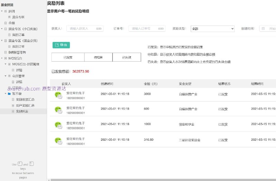The image size is (276, 181).
Task: Click the 创业助学金 bonus type cell
Action: (x=186, y=124)
